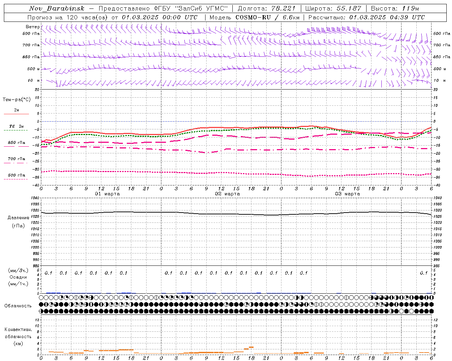452x361 pixels.
Task: Click the 'Облачность' cloud cover row label
Action: [x=18, y=306]
